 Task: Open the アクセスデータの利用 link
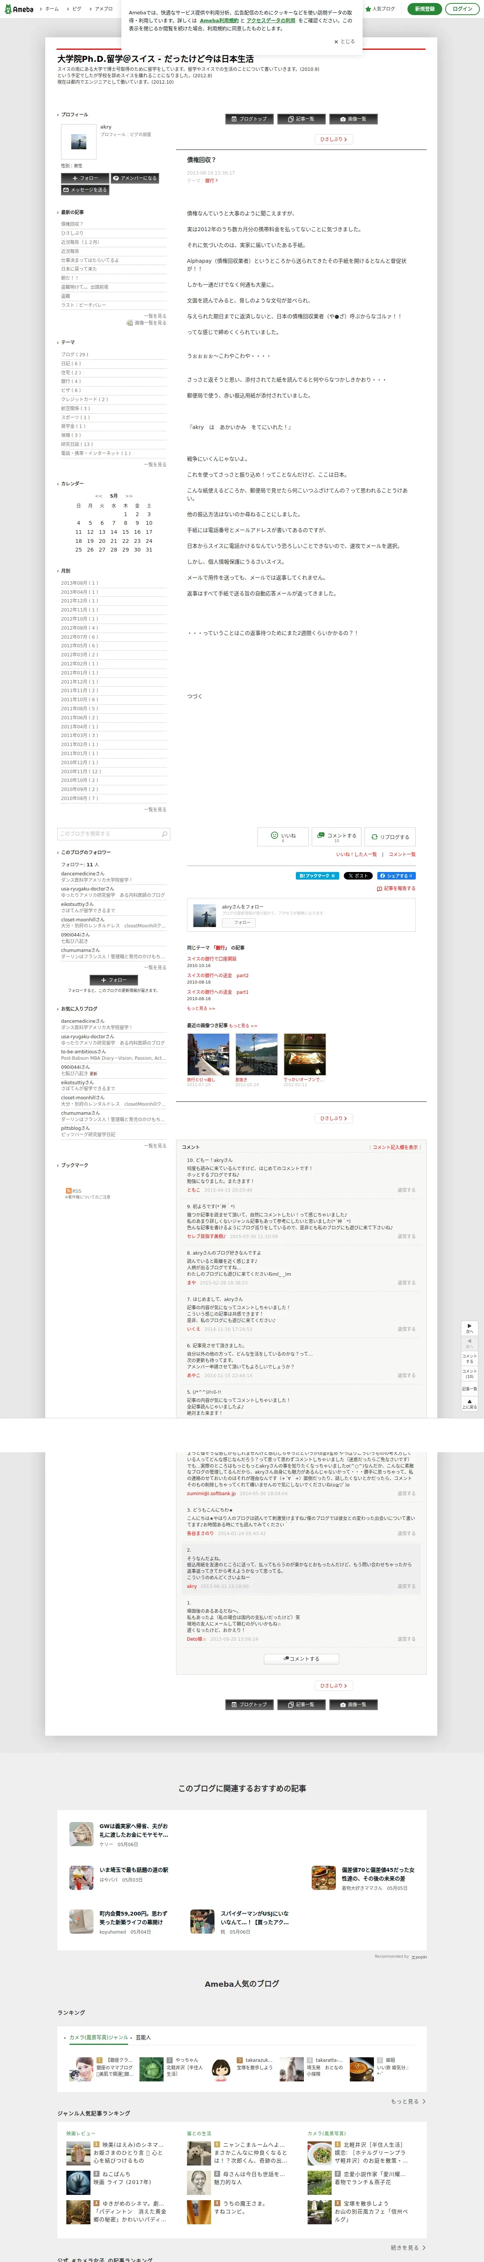coord(271,20)
